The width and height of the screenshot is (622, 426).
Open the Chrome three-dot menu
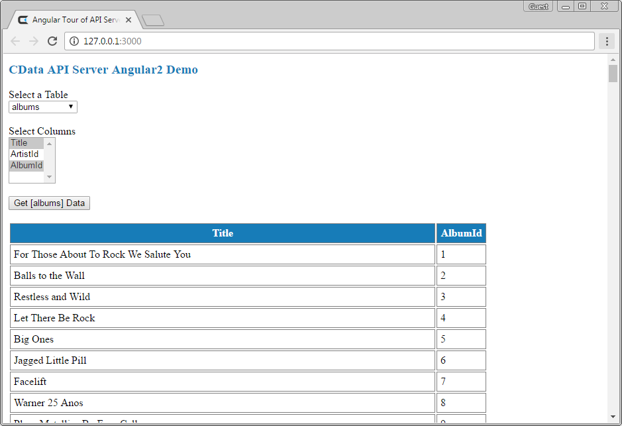pyautogui.click(x=606, y=41)
